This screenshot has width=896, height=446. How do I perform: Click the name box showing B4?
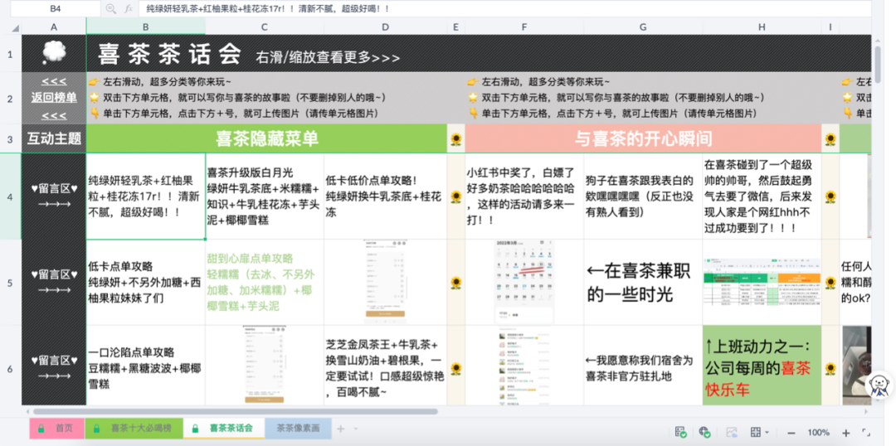(54, 8)
